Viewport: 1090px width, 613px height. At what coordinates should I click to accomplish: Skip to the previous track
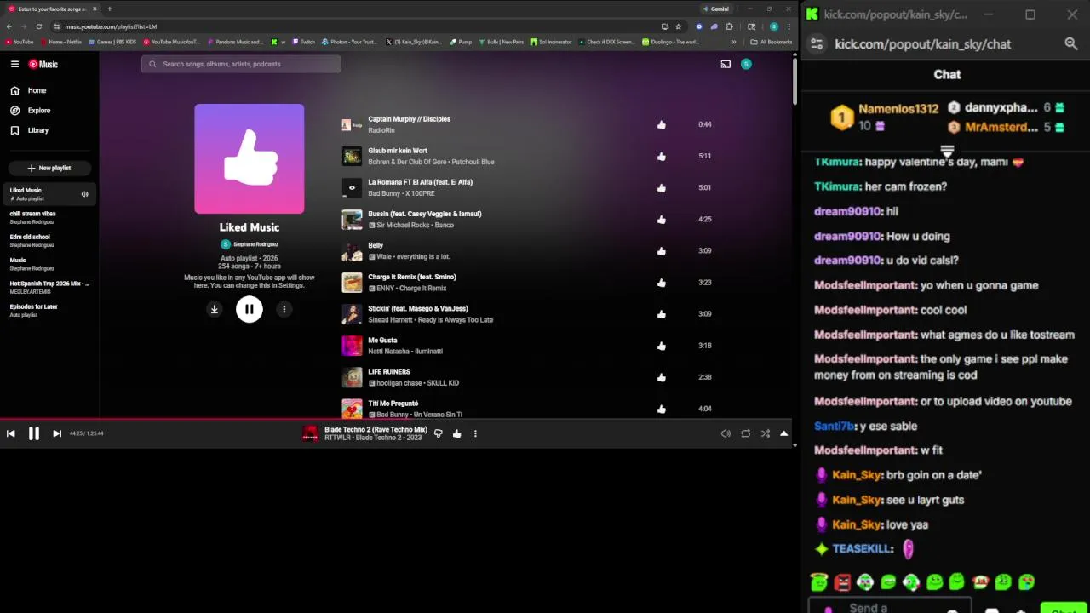[x=10, y=433]
